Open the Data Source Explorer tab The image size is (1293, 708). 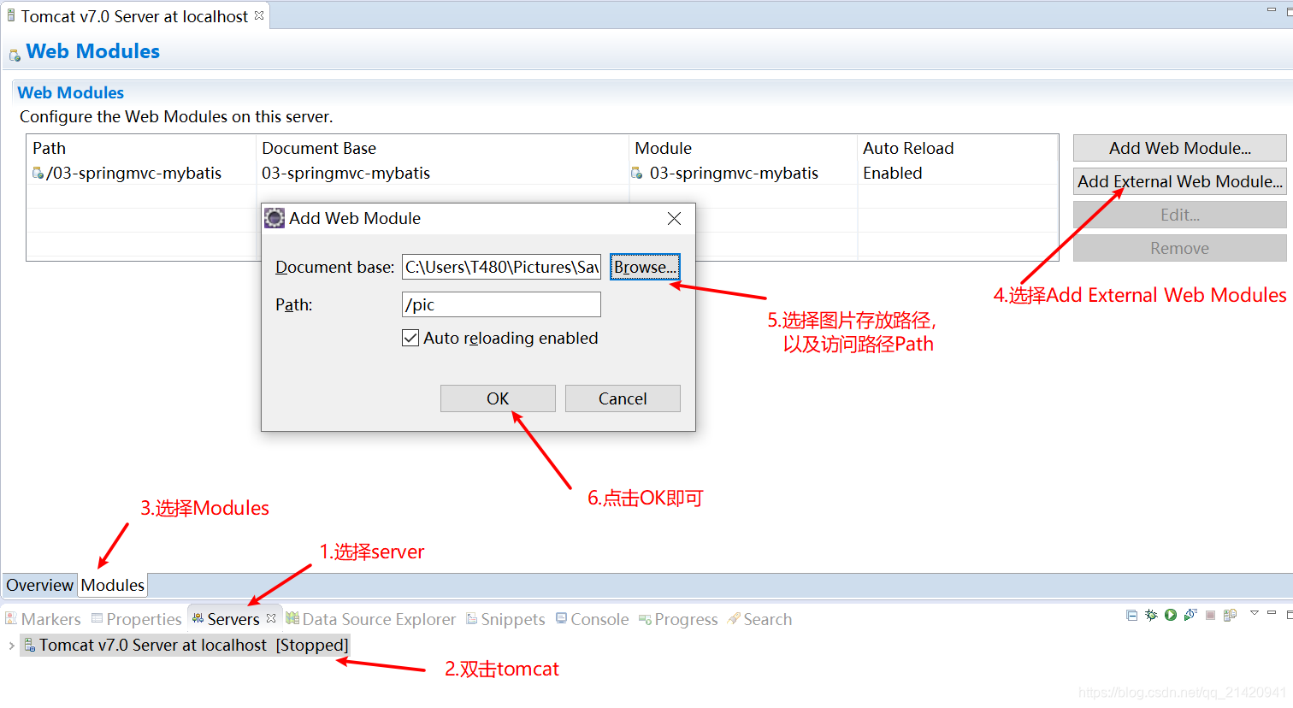point(371,619)
